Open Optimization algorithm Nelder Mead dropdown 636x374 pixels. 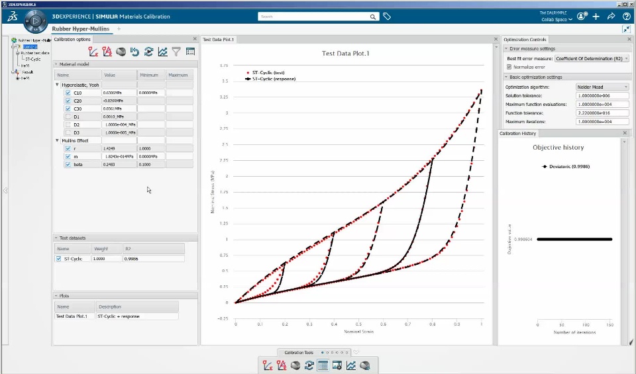pyautogui.click(x=602, y=87)
